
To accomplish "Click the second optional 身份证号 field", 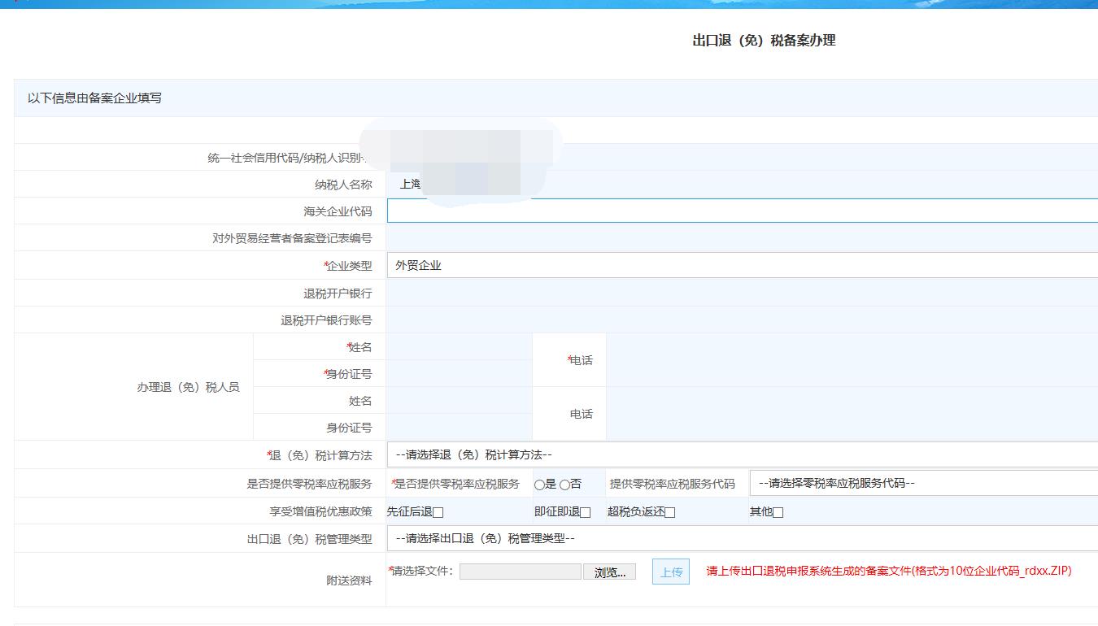I will point(460,428).
